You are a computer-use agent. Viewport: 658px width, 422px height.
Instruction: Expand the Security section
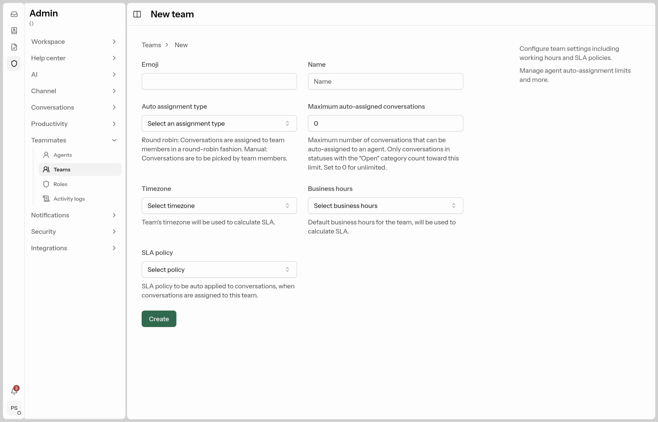74,232
